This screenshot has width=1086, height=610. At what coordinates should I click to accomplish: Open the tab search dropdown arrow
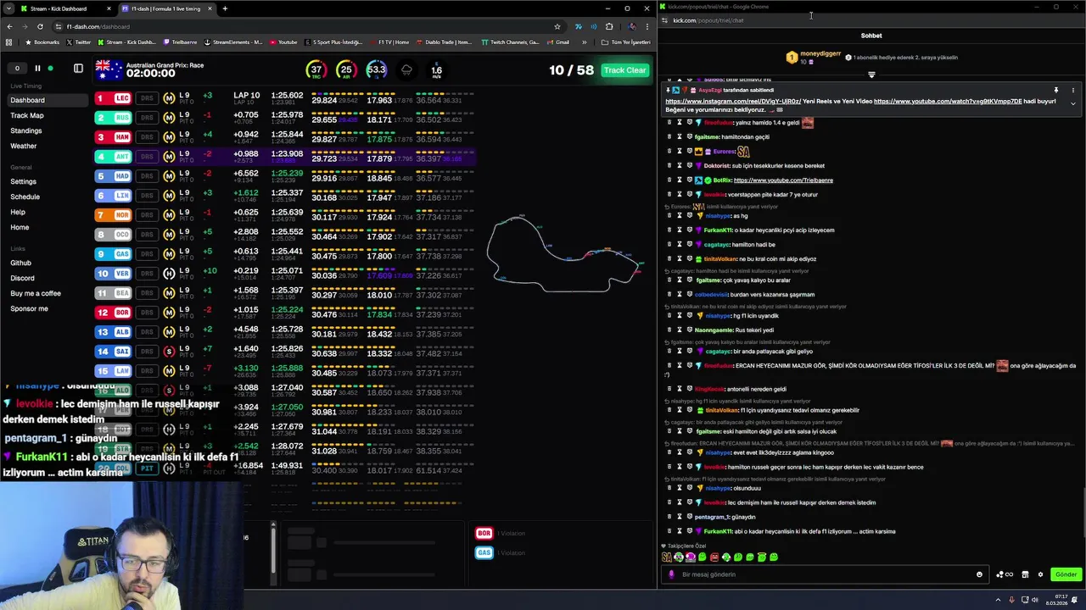(8, 8)
